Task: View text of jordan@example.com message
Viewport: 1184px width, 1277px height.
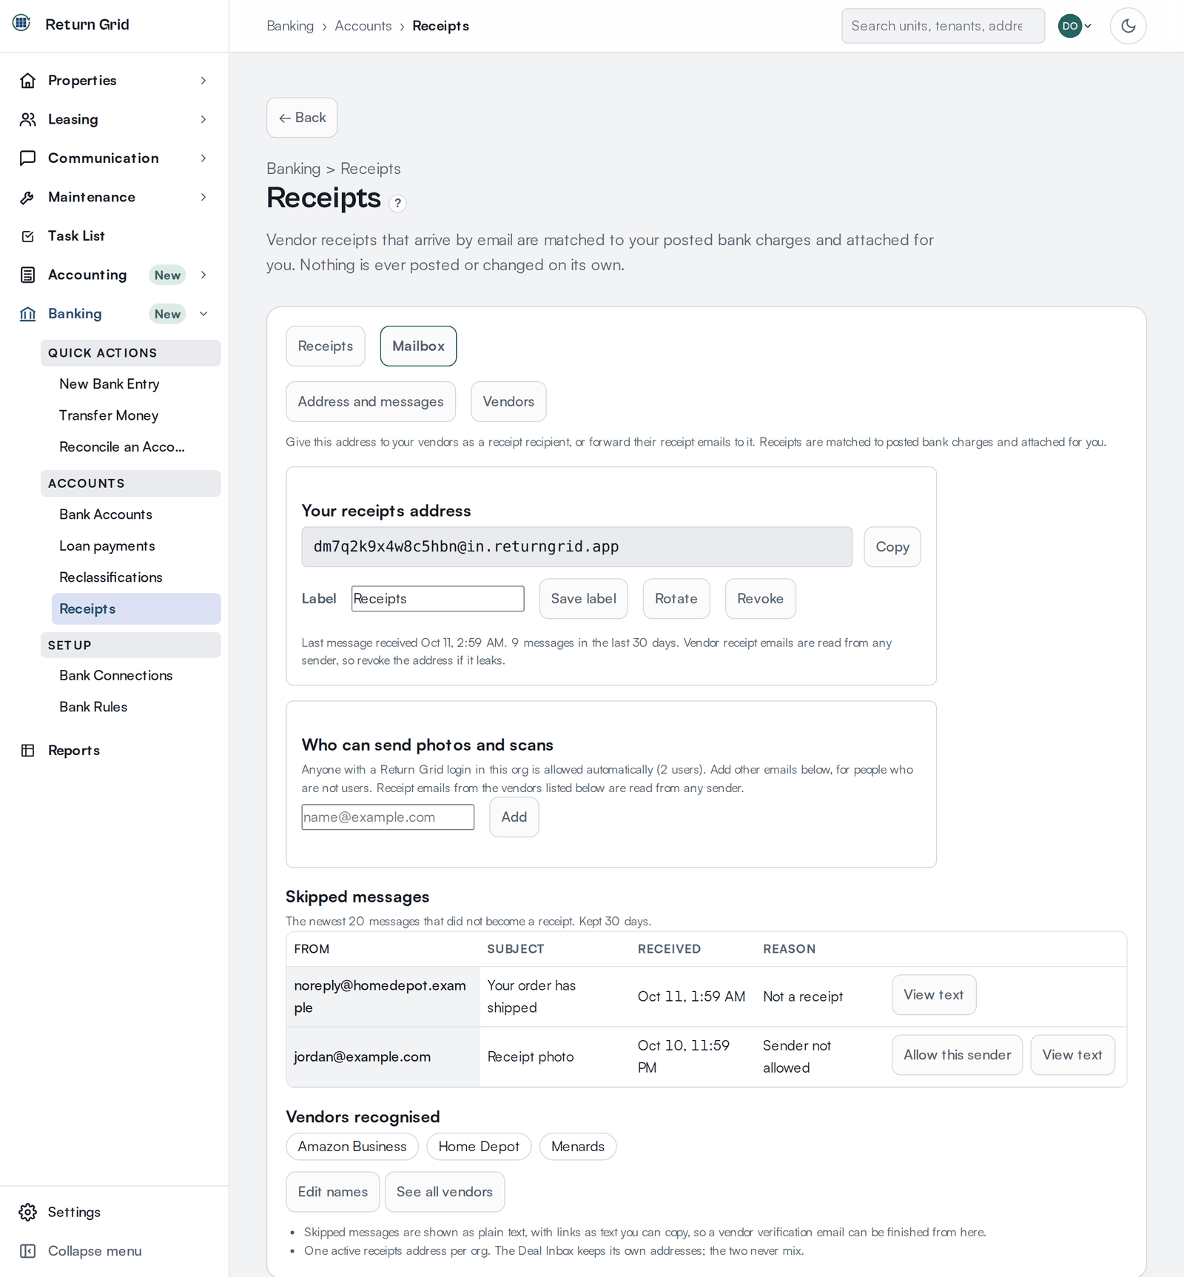Action: click(1072, 1055)
